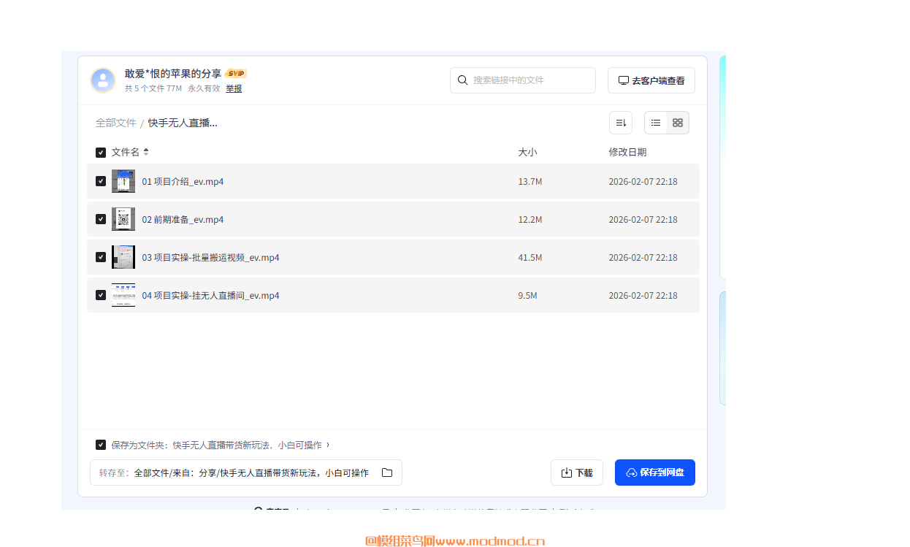
Task: Sort by file name arrows
Action: pyautogui.click(x=146, y=152)
